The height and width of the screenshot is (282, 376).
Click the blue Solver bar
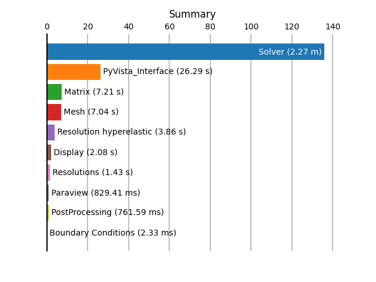coord(186,52)
